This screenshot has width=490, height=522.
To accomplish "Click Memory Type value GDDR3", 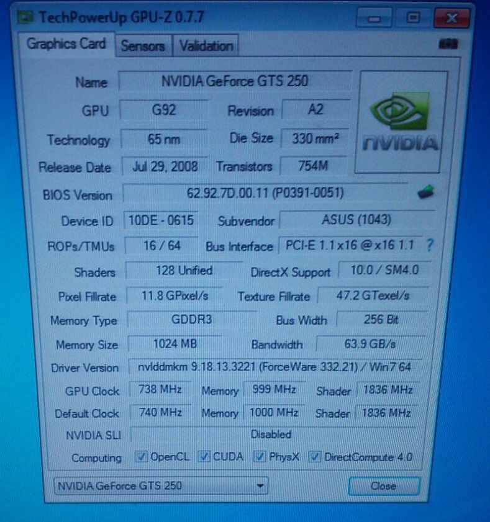I will click(192, 319).
